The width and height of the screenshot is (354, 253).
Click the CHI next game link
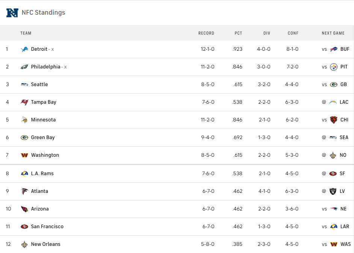click(344, 120)
